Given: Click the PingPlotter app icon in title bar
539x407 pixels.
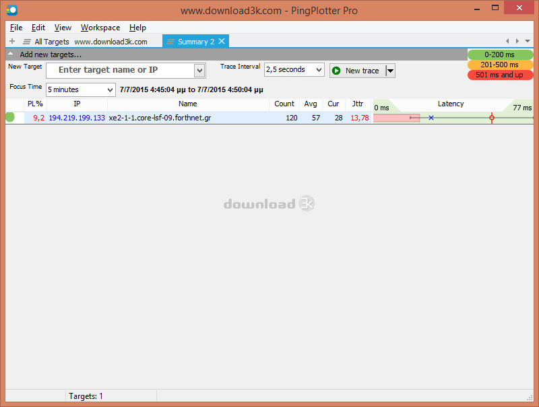Looking at the screenshot, I should click(12, 10).
